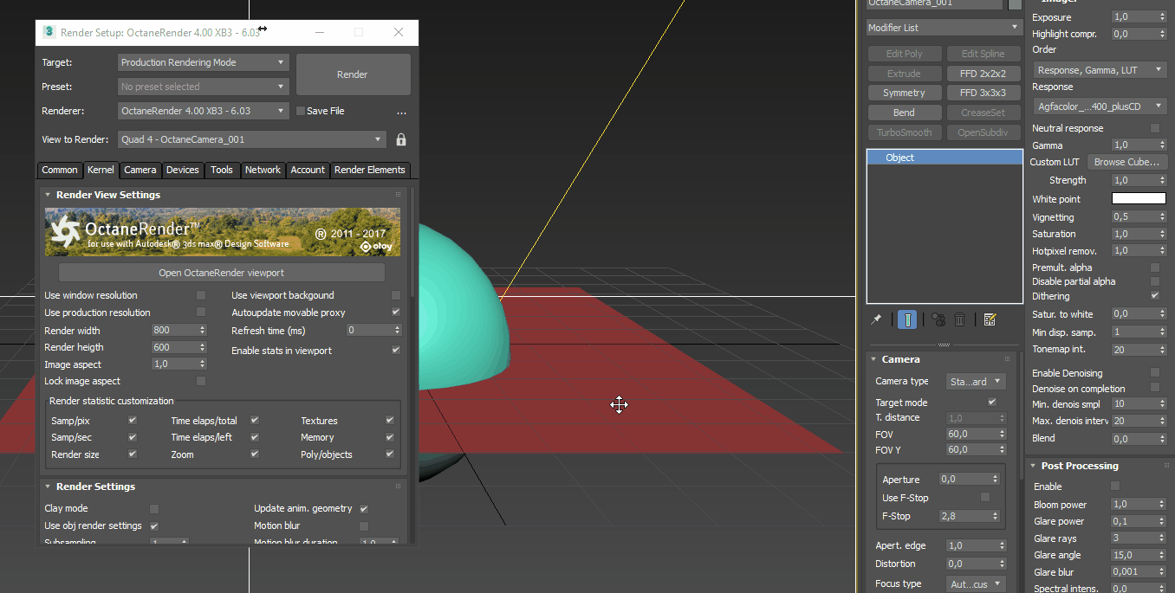Viewport: 1175px width, 593px height.
Task: Toggle the Dithering checkbox
Action: pos(1154,295)
